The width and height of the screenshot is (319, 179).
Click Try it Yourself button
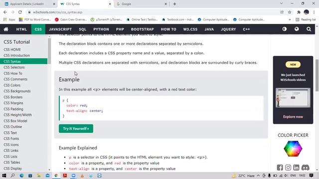coord(76,129)
